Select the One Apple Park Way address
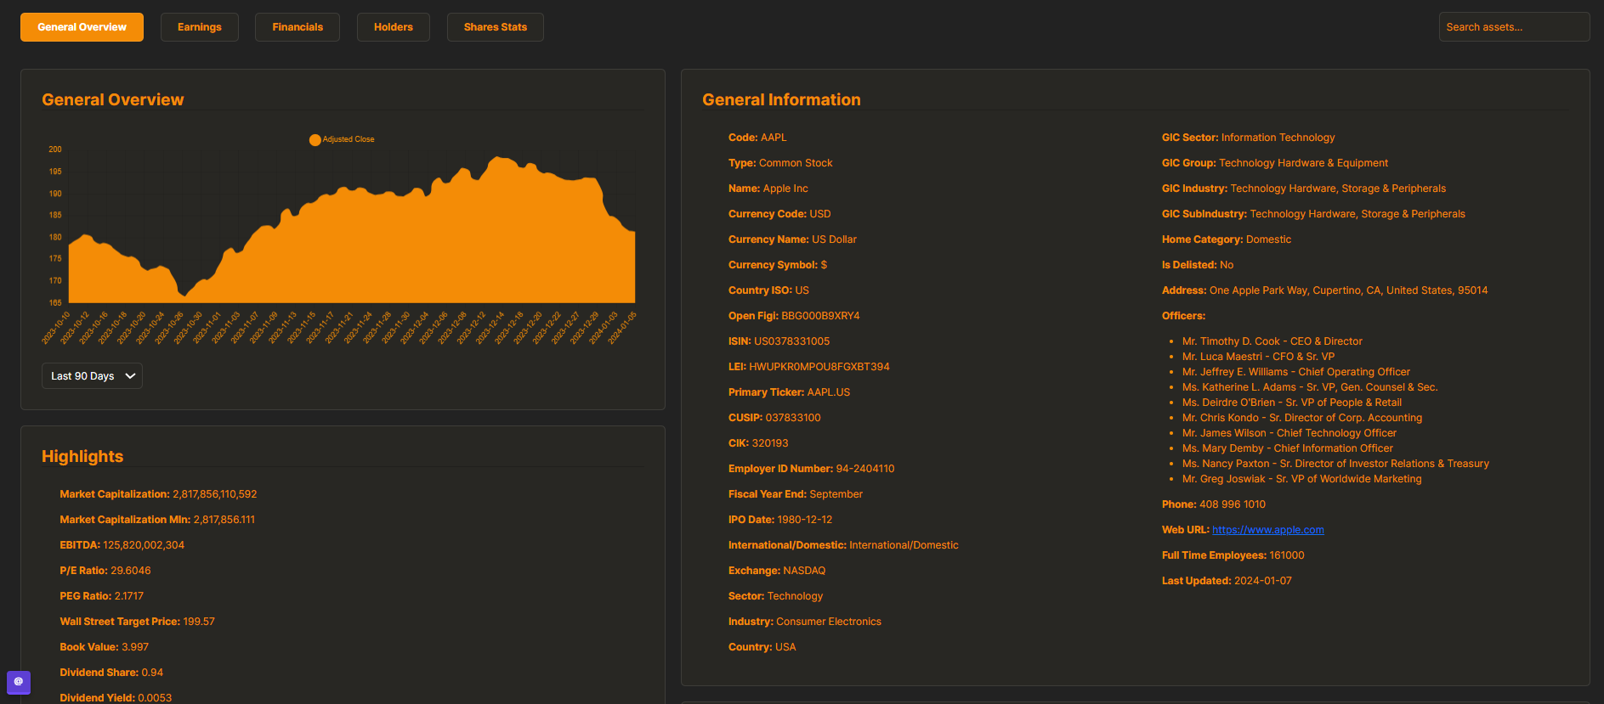The height and width of the screenshot is (704, 1604). point(1348,290)
